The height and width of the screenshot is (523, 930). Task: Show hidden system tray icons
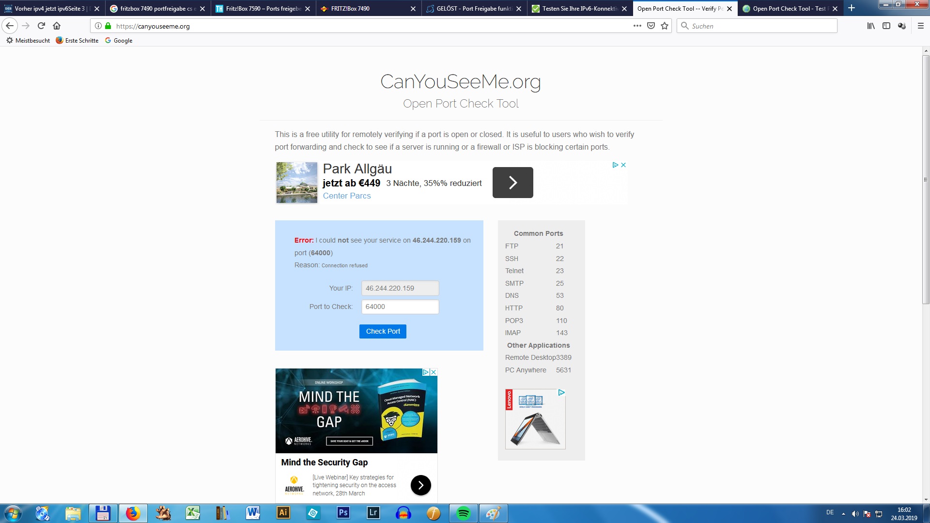[843, 514]
